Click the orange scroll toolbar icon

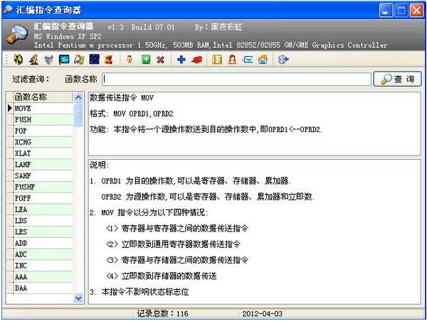(109, 60)
